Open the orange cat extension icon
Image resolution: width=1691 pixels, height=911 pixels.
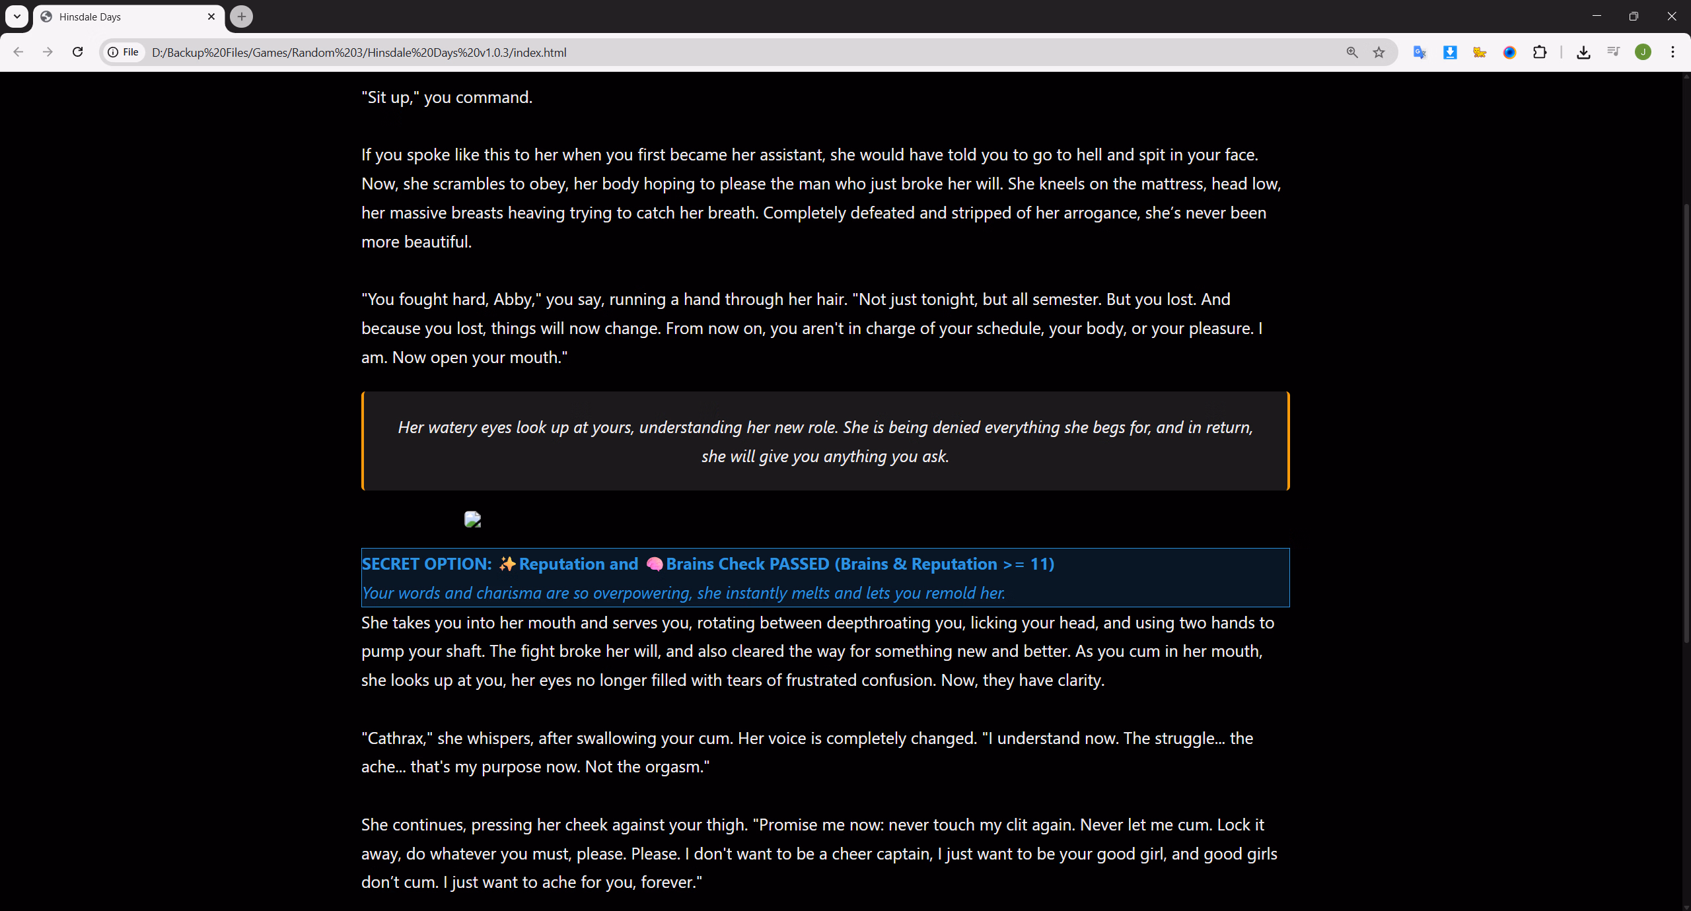[x=1480, y=52]
